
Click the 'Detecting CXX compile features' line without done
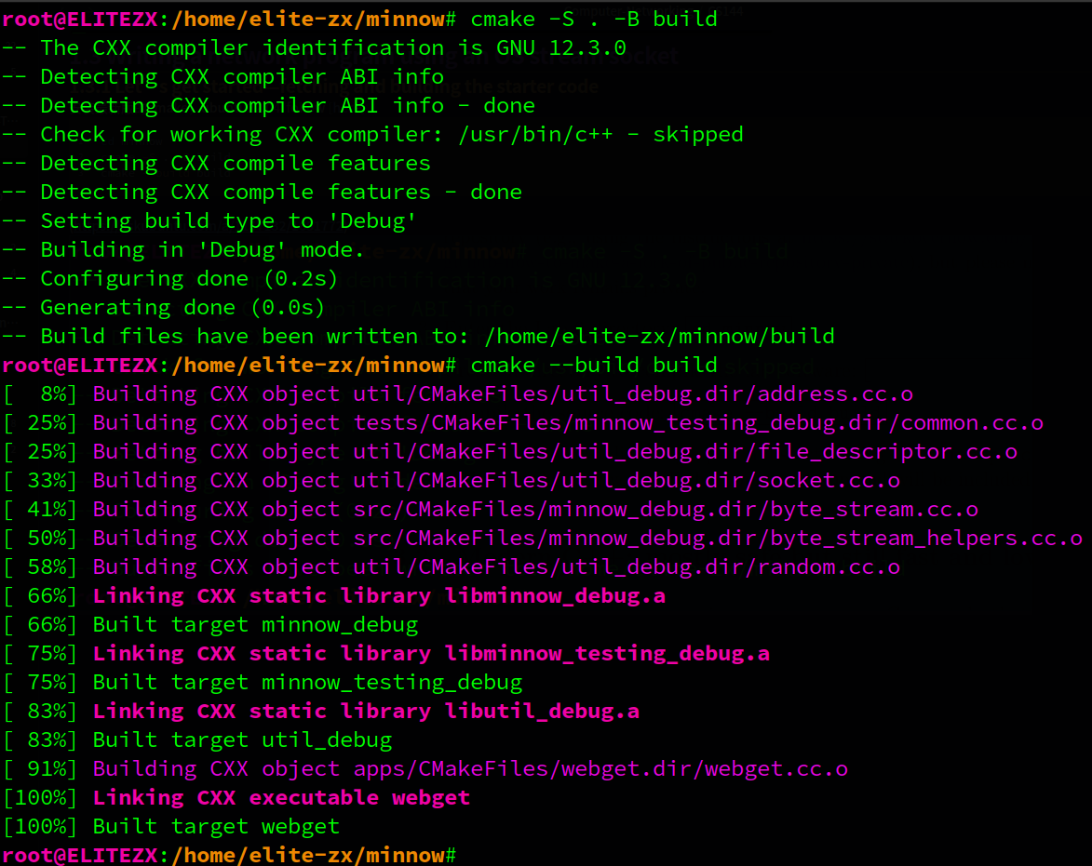(x=216, y=164)
